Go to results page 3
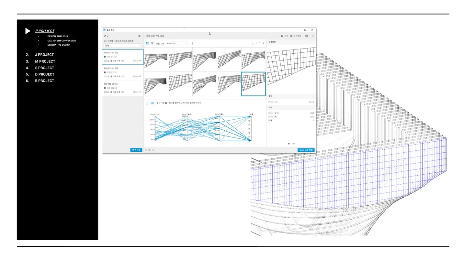 260,43
